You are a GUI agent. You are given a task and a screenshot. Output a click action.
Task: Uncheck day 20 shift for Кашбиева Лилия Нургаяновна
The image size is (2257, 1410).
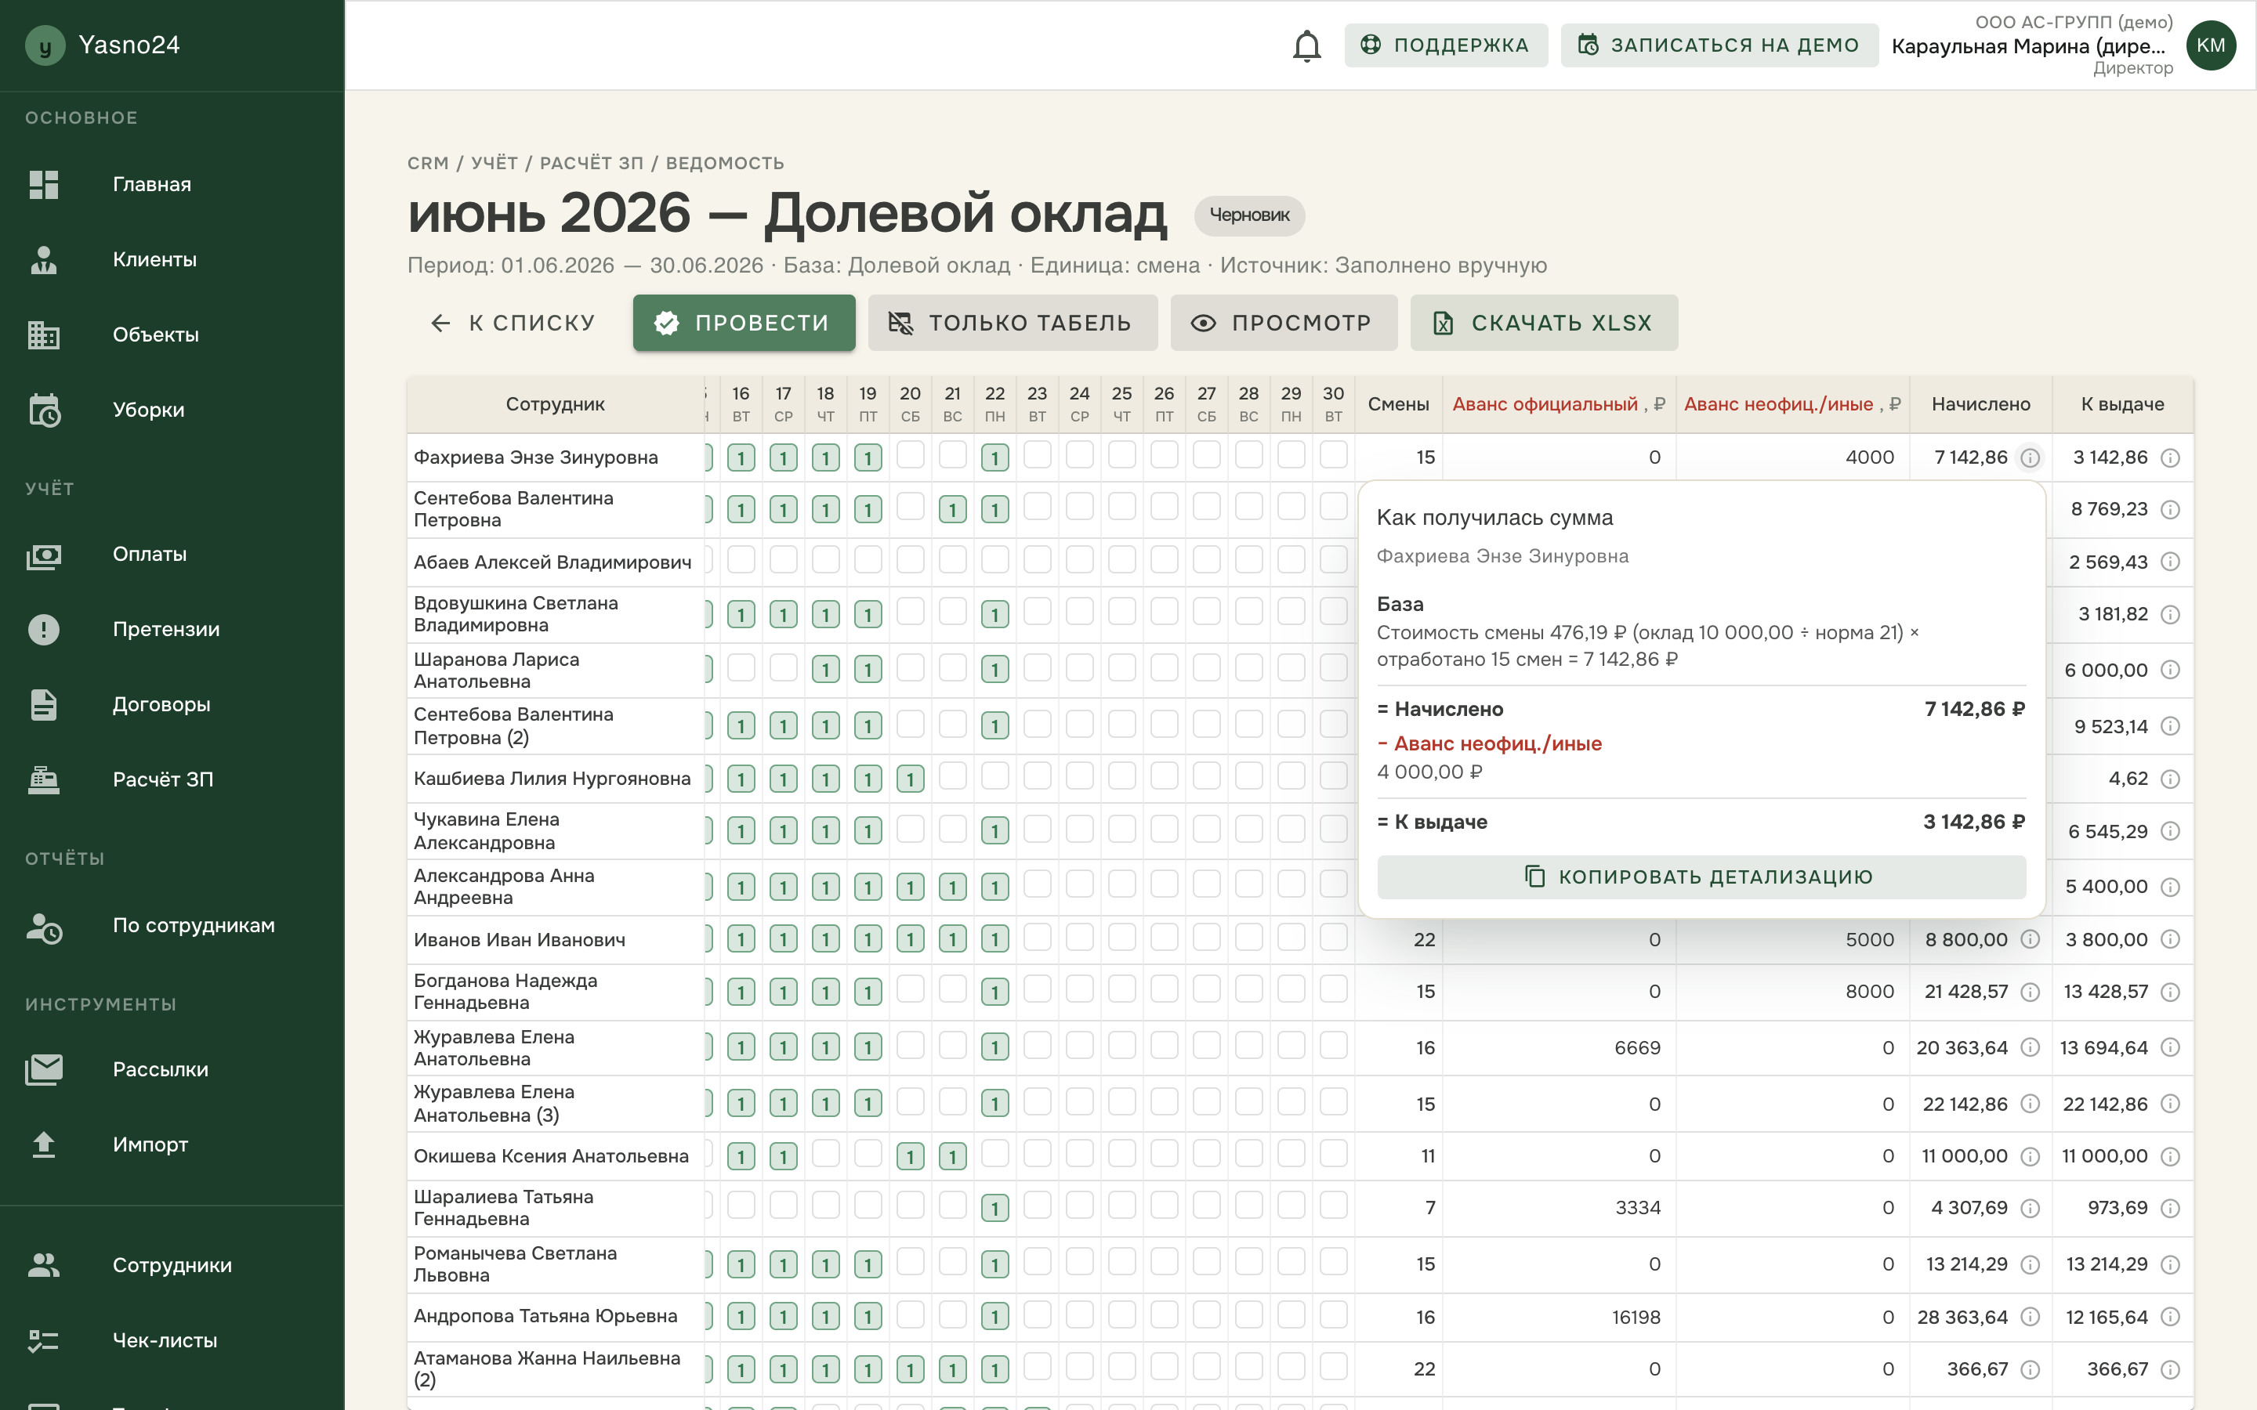pos(911,779)
